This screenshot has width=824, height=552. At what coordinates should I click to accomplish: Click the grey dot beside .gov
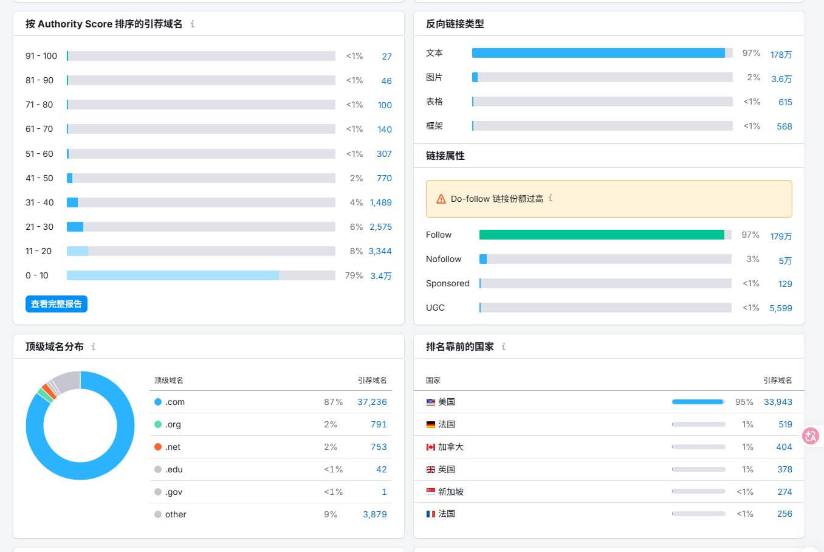click(x=158, y=492)
